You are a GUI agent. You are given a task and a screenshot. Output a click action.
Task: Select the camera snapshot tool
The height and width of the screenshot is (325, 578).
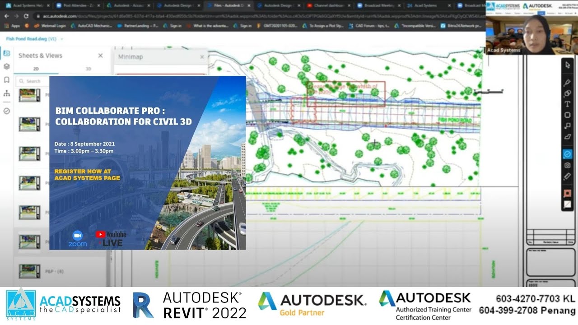[x=568, y=165]
